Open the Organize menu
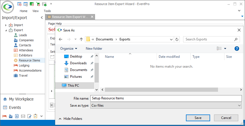The height and width of the screenshot is (126, 245). point(69,49)
